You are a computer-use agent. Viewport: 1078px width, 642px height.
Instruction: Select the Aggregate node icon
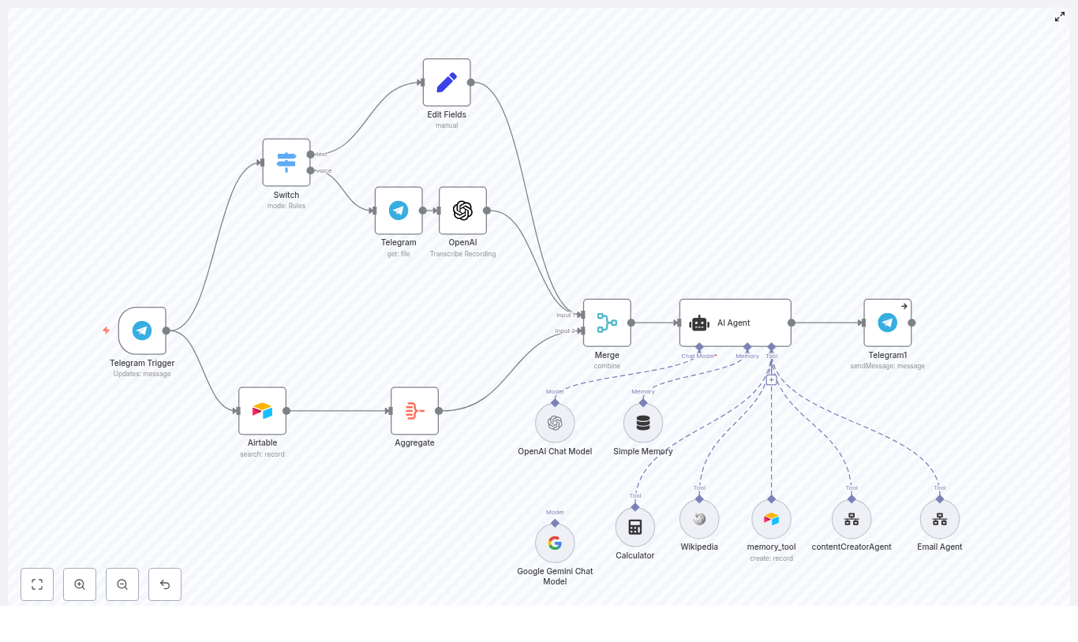pos(414,410)
